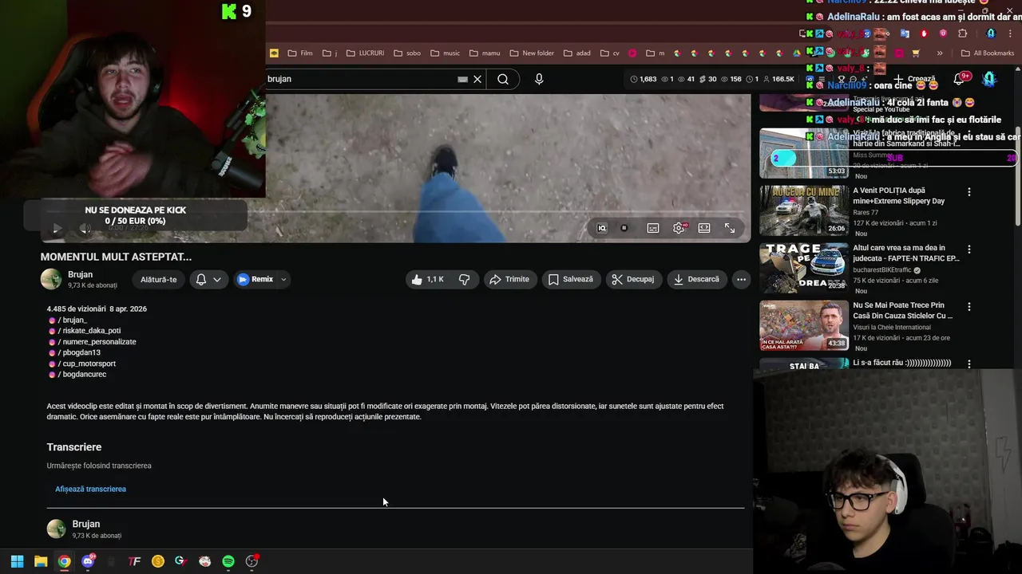Clear the search box with the X icon
The width and height of the screenshot is (1022, 574).
477,79
